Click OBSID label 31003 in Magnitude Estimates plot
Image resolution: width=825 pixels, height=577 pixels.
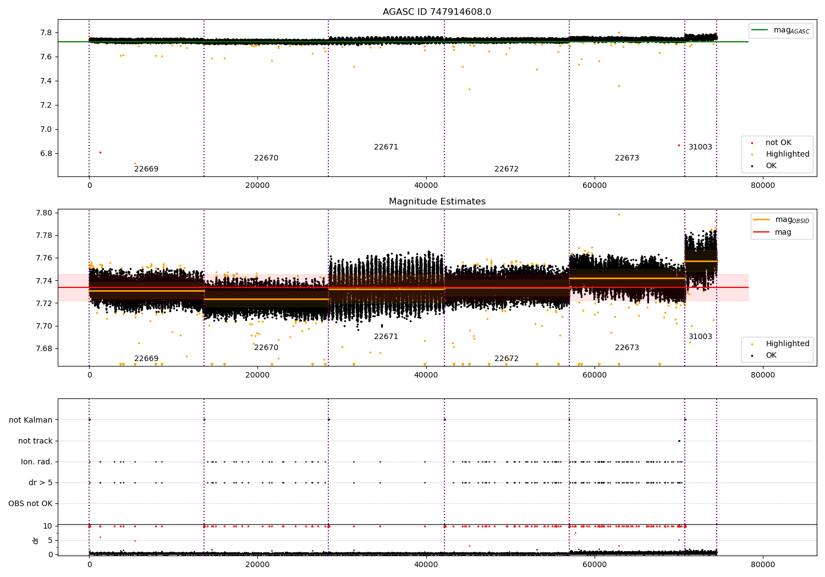click(701, 337)
